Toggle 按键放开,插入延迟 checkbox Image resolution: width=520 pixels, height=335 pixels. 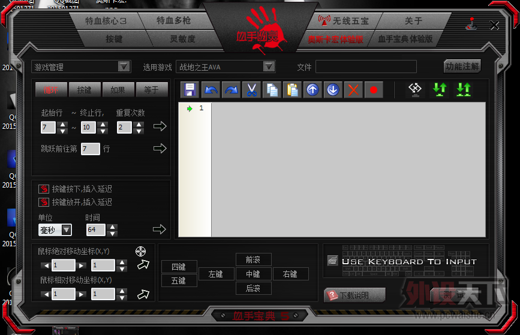point(43,203)
